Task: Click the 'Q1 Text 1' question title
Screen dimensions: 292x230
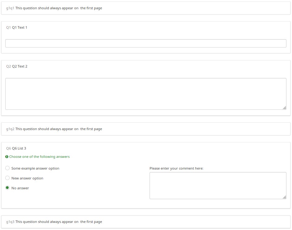Action: 19,27
